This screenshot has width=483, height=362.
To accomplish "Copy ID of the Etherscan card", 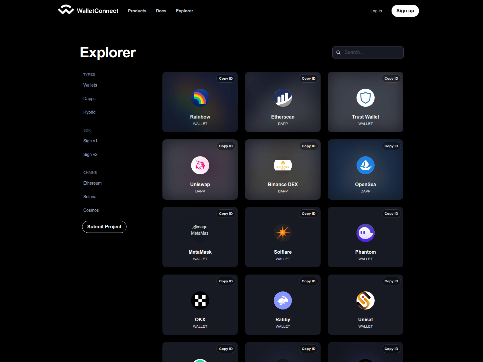I will pyautogui.click(x=309, y=78).
